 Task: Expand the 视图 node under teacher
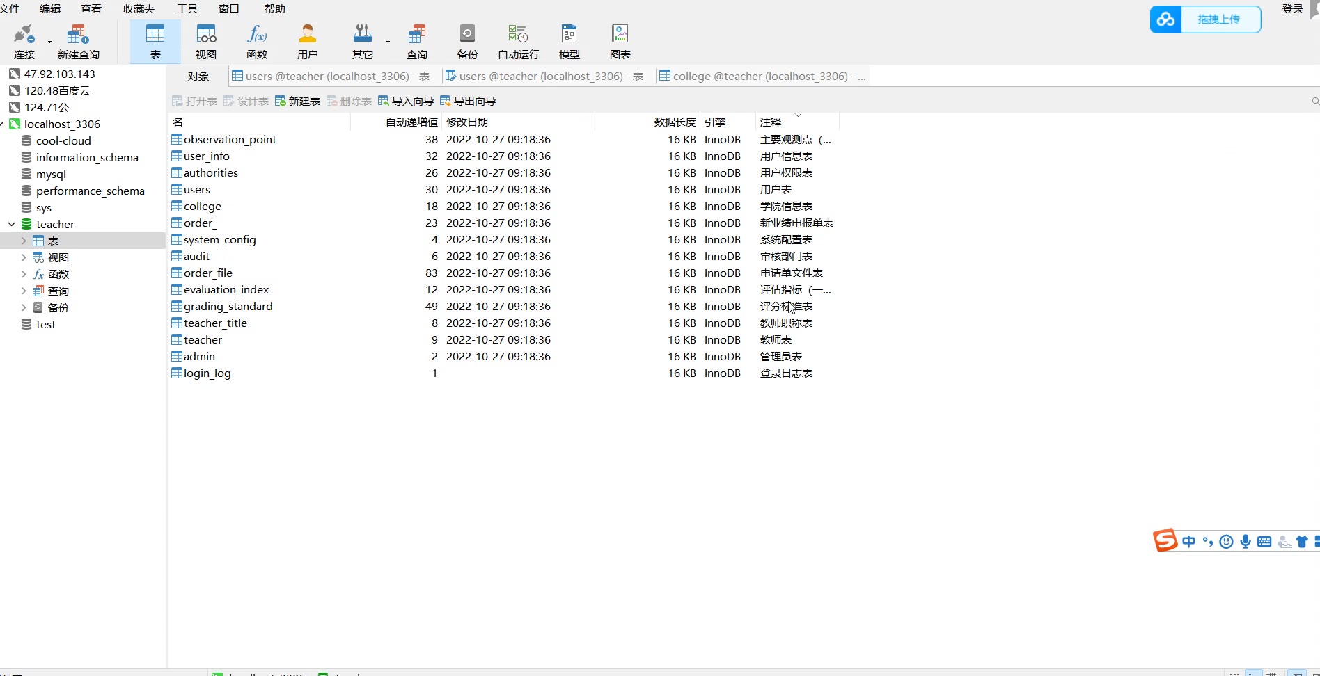coord(24,257)
